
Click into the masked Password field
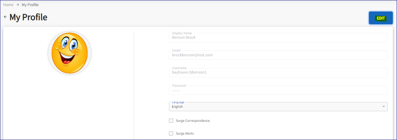click(278, 90)
